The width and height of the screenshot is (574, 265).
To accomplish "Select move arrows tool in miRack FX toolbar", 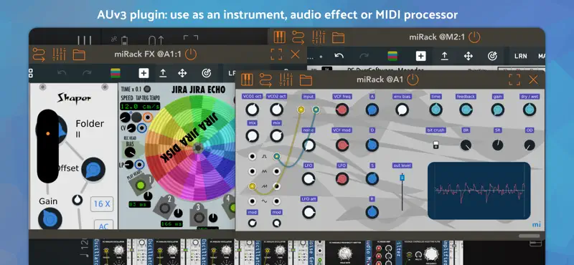I will coord(182,73).
